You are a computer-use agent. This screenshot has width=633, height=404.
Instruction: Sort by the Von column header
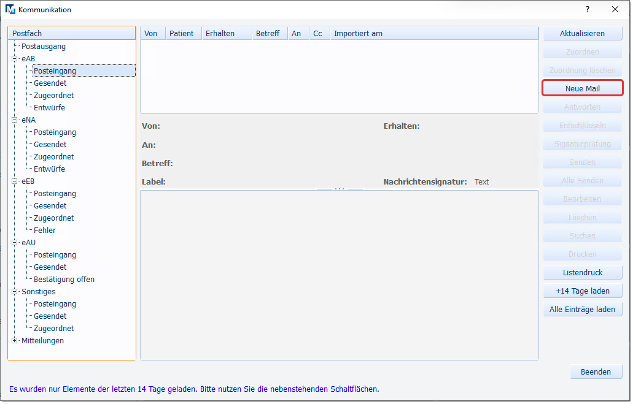[153, 34]
